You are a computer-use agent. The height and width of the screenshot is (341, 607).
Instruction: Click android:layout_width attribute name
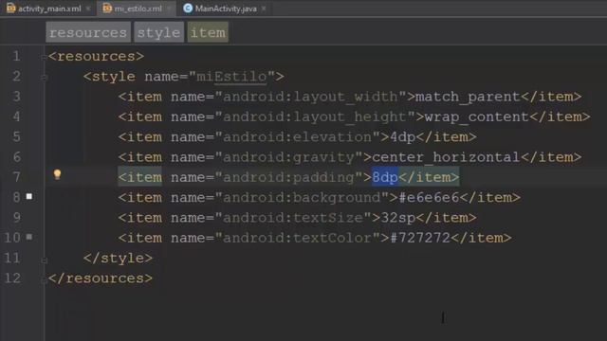coord(310,97)
